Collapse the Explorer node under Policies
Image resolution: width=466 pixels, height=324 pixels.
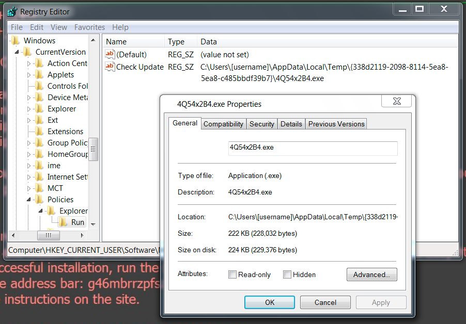41,211
